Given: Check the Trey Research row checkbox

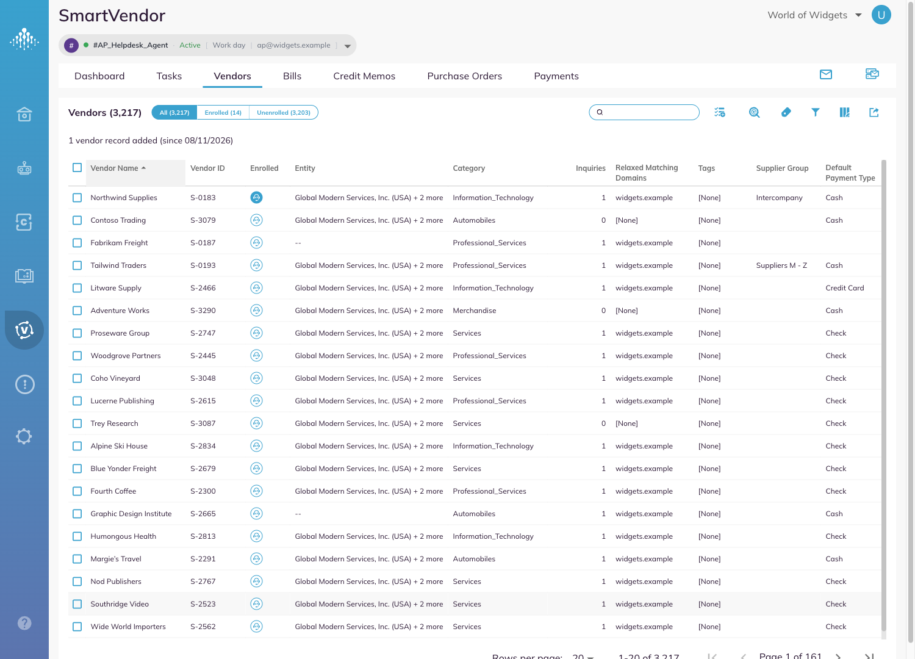Looking at the screenshot, I should click(x=77, y=423).
